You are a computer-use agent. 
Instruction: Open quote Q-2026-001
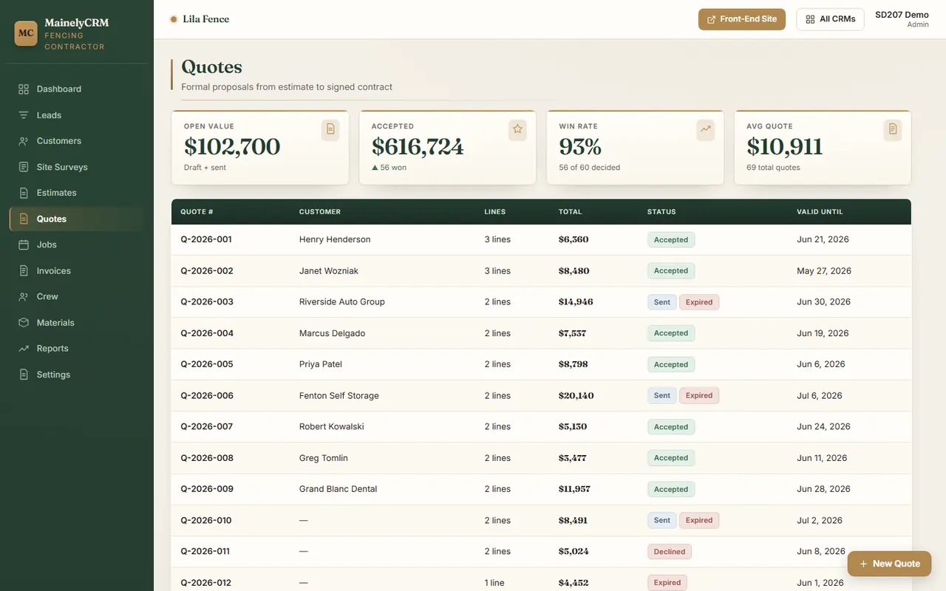pos(206,239)
